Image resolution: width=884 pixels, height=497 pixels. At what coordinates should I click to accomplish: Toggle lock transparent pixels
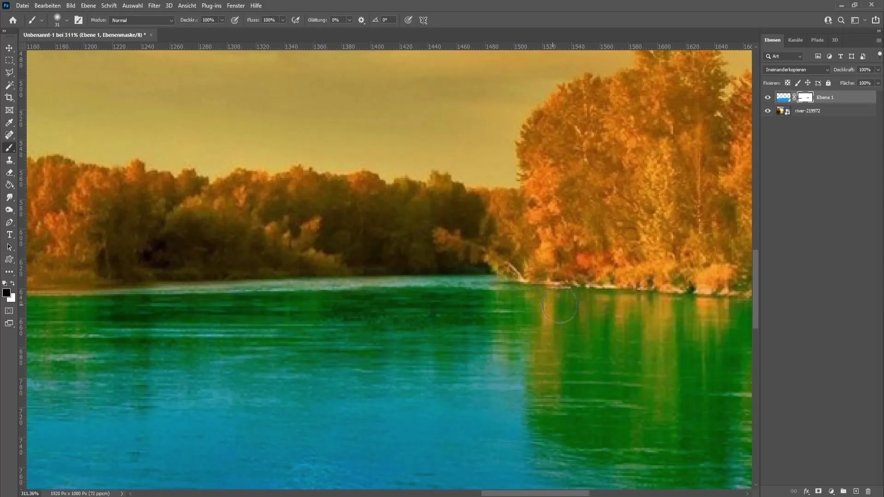[788, 83]
